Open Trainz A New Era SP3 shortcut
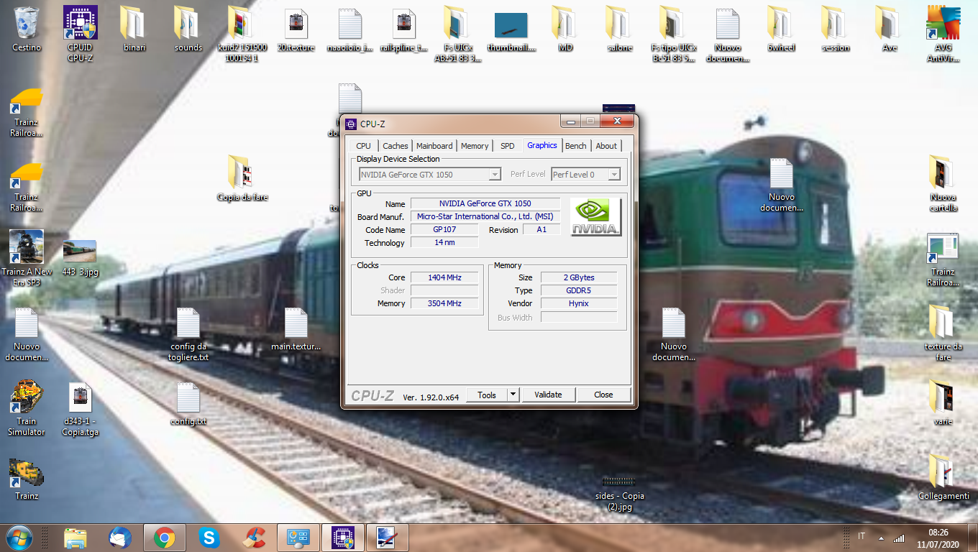978x552 pixels. (27, 258)
